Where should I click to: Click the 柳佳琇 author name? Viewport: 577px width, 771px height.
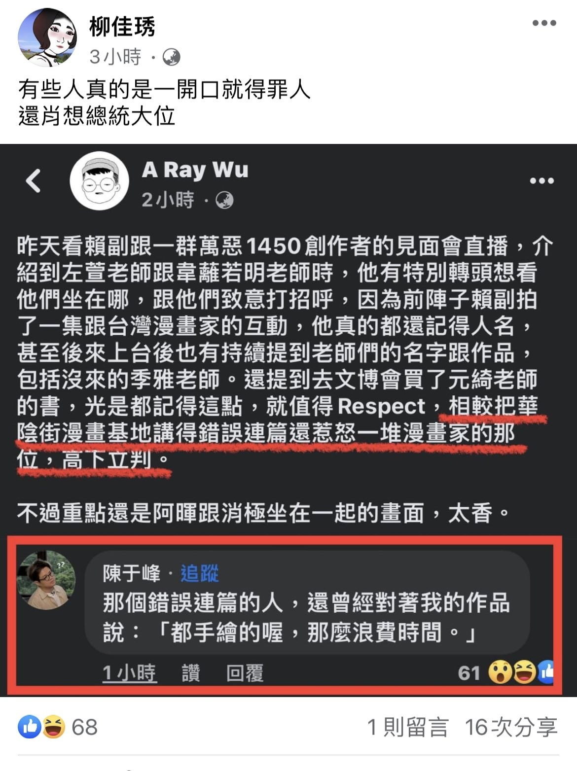(x=122, y=26)
